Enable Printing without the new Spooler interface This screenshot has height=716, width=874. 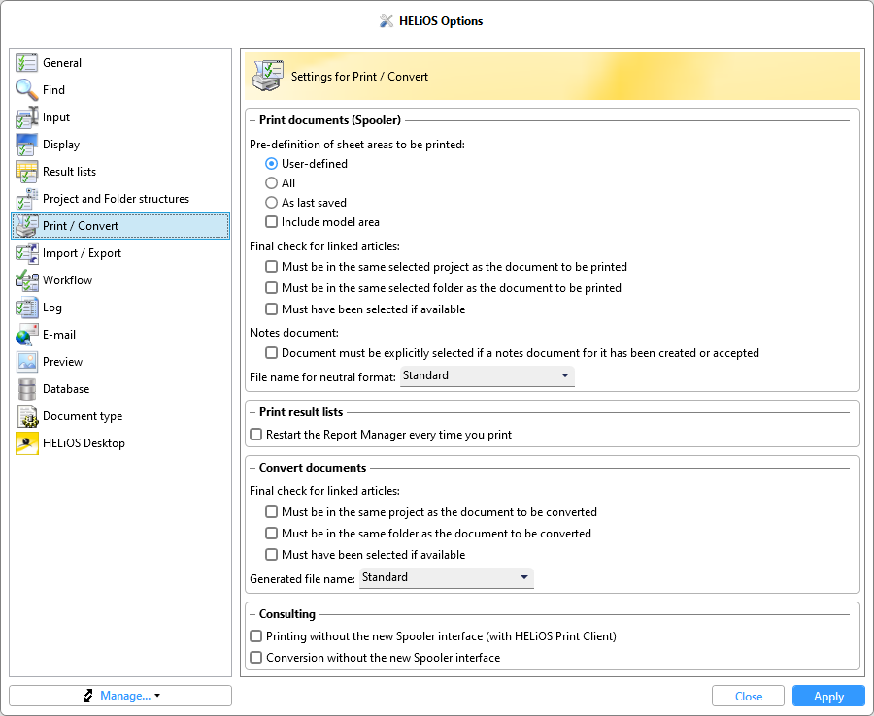pos(255,636)
